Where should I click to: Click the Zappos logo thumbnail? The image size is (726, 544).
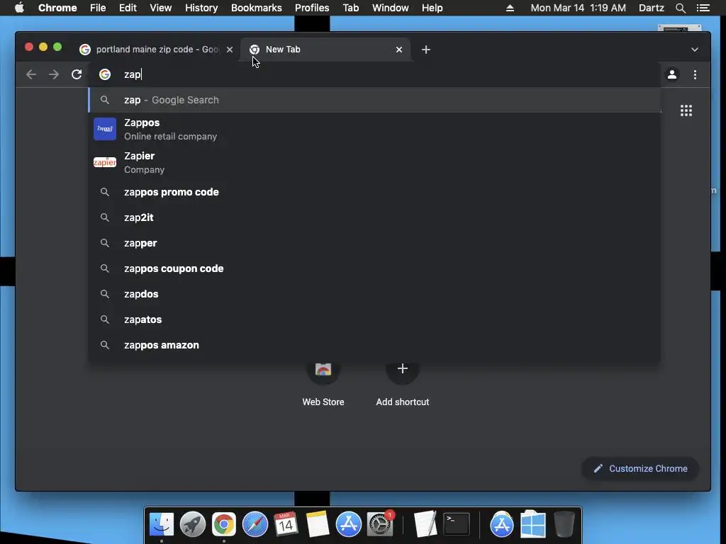pos(105,129)
